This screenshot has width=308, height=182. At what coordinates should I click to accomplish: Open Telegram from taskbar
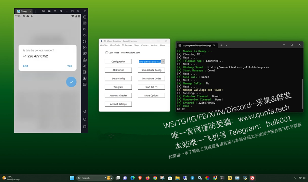coord(192,178)
